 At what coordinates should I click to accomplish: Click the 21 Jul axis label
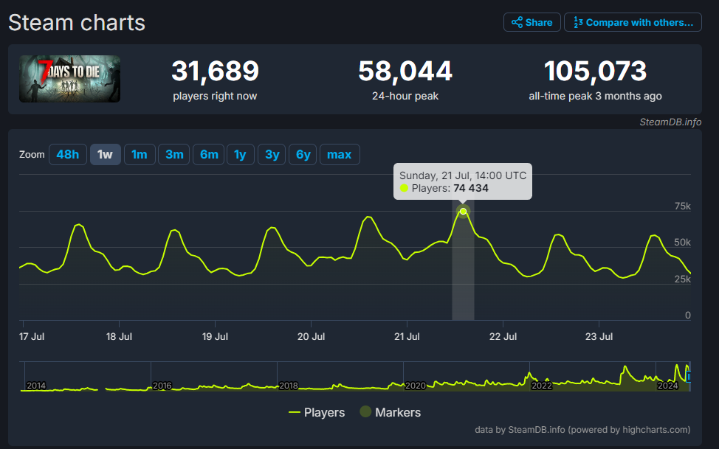407,336
